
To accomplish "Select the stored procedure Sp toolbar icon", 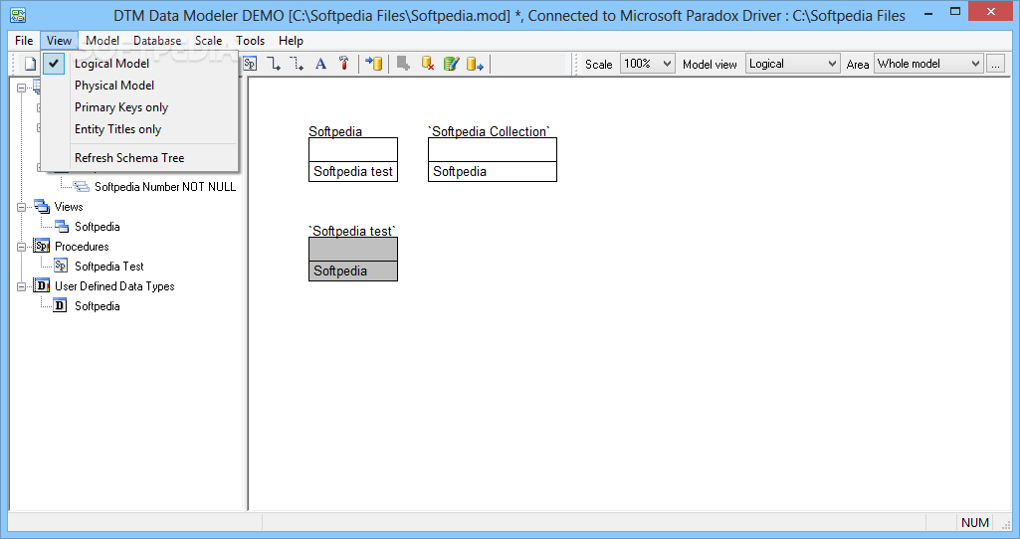I will [x=250, y=64].
